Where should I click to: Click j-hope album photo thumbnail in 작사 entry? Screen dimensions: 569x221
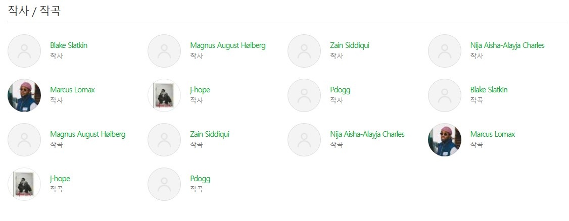coord(164,95)
